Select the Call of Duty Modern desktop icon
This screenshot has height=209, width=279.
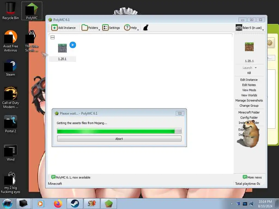coord(11,98)
